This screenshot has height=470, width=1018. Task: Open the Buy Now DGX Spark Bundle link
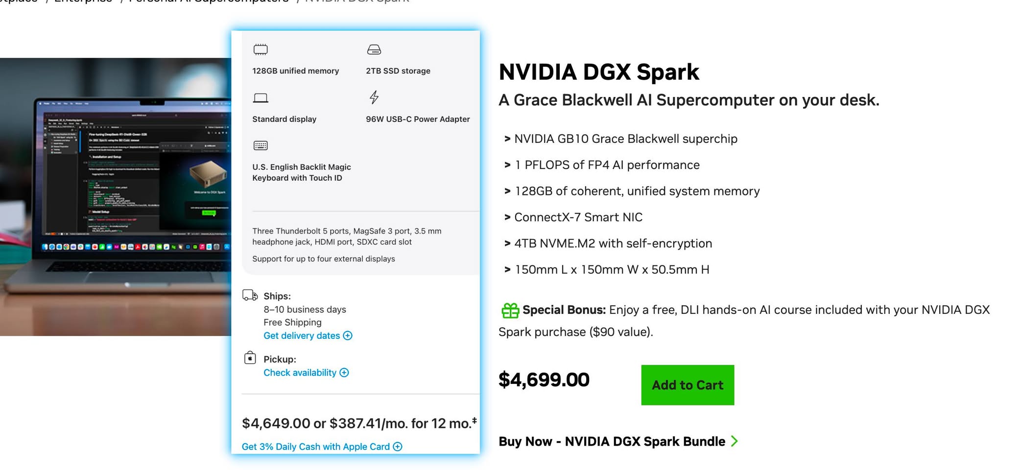point(612,442)
